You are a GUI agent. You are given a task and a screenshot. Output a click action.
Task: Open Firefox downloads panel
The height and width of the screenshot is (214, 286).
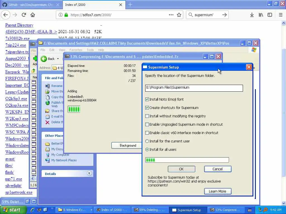coord(252,15)
